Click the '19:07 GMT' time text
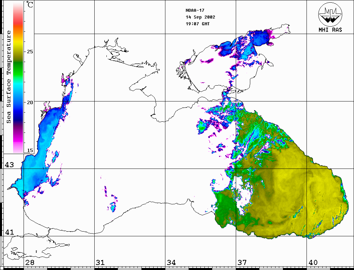 tap(198, 24)
